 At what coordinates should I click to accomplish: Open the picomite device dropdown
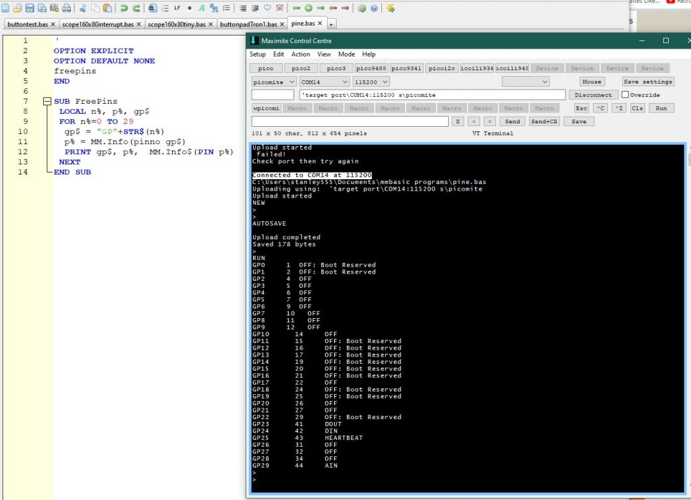273,82
